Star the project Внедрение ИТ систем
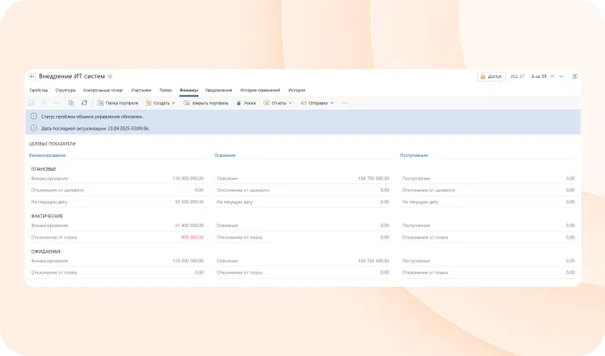 pos(110,77)
